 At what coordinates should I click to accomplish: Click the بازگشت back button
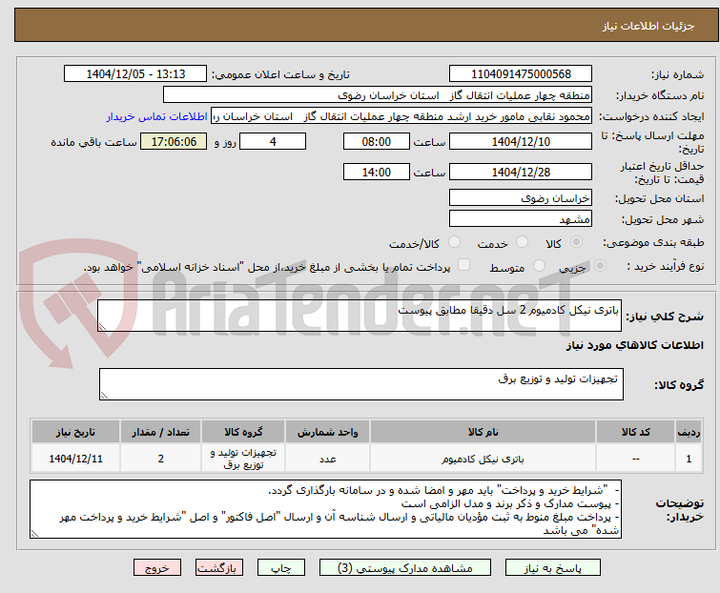tap(219, 568)
